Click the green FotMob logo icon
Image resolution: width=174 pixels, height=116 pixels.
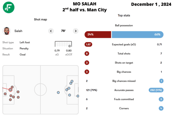(9, 7)
